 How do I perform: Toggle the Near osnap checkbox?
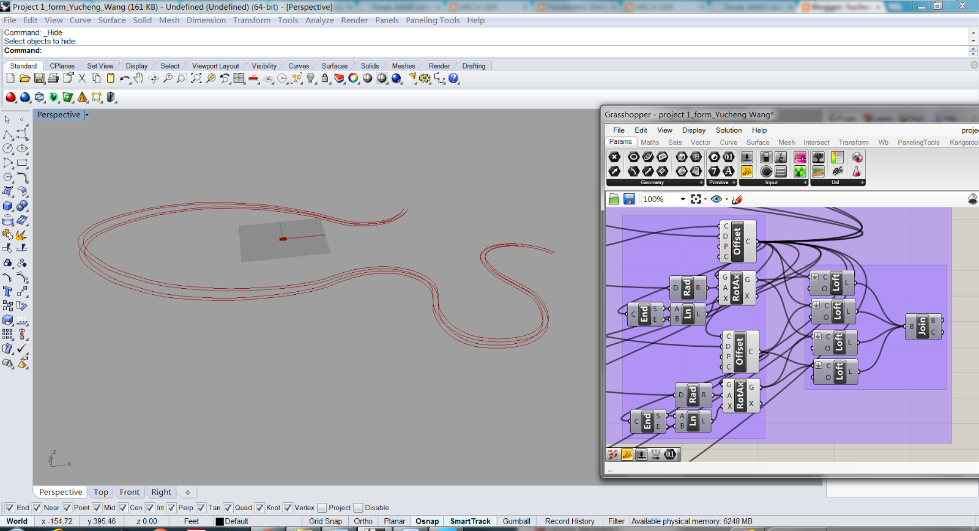(x=37, y=508)
